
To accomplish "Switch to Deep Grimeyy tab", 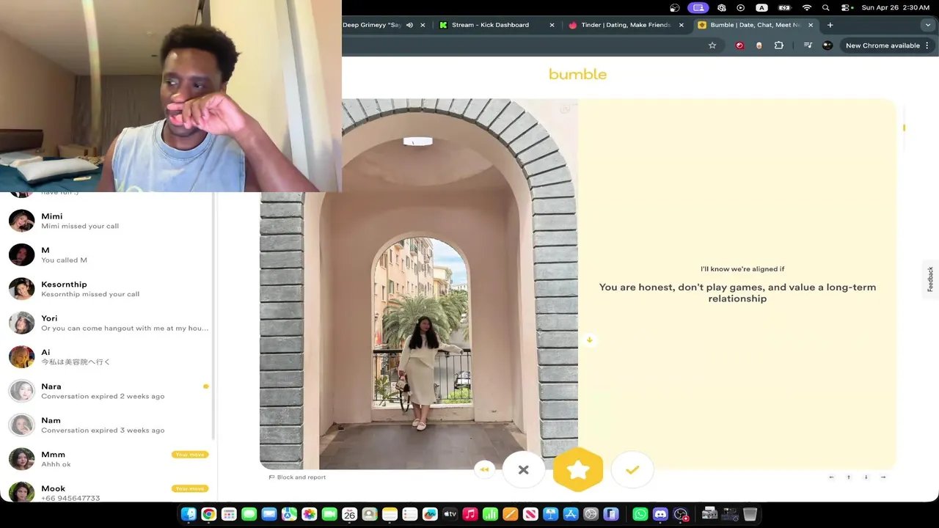I will pos(373,25).
